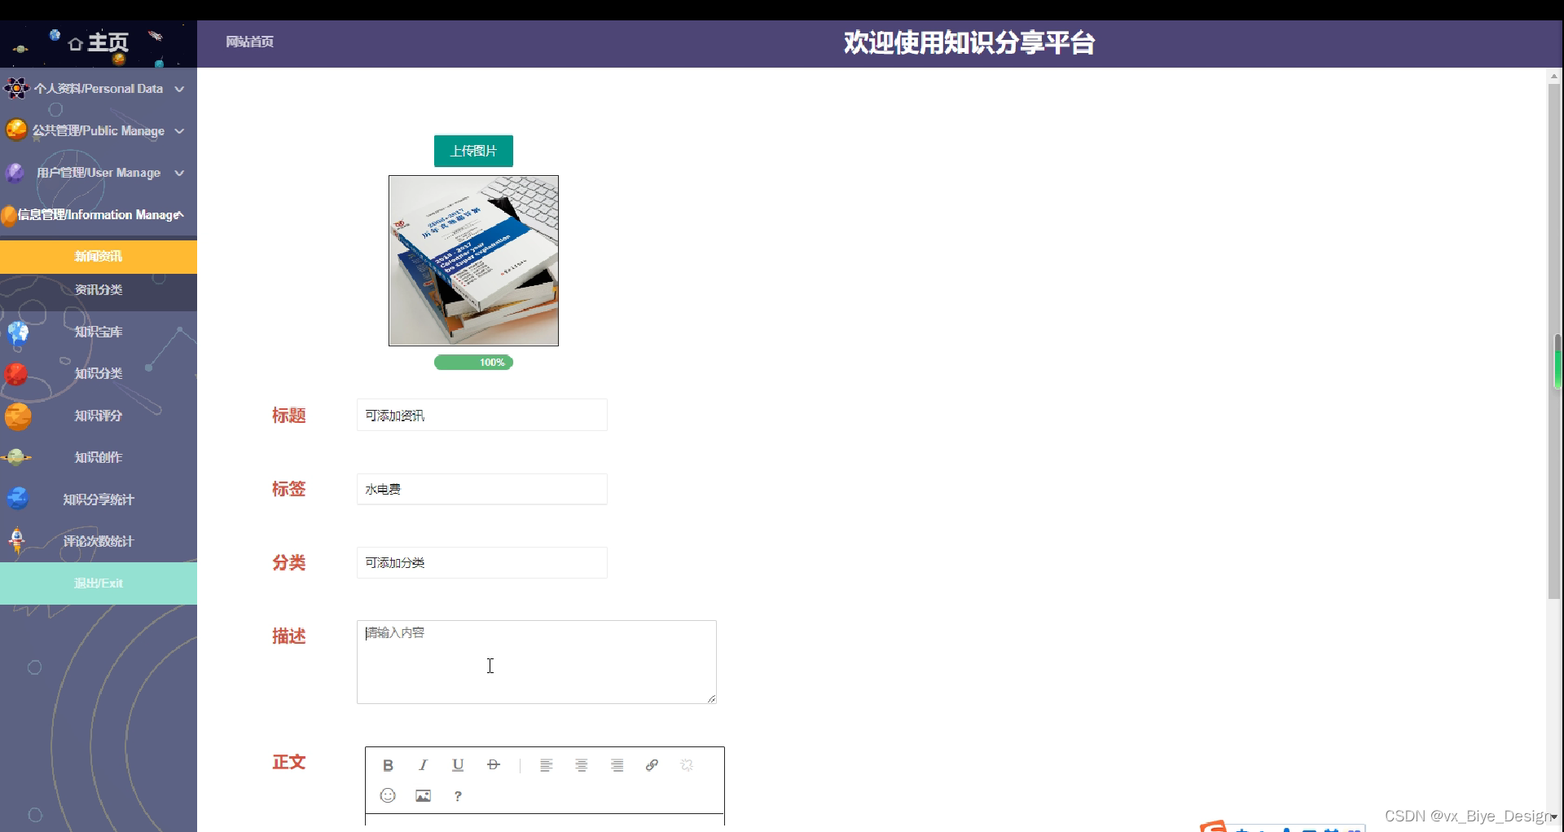Focus the 标签 input field
This screenshot has width=1564, height=832.
[x=481, y=489]
